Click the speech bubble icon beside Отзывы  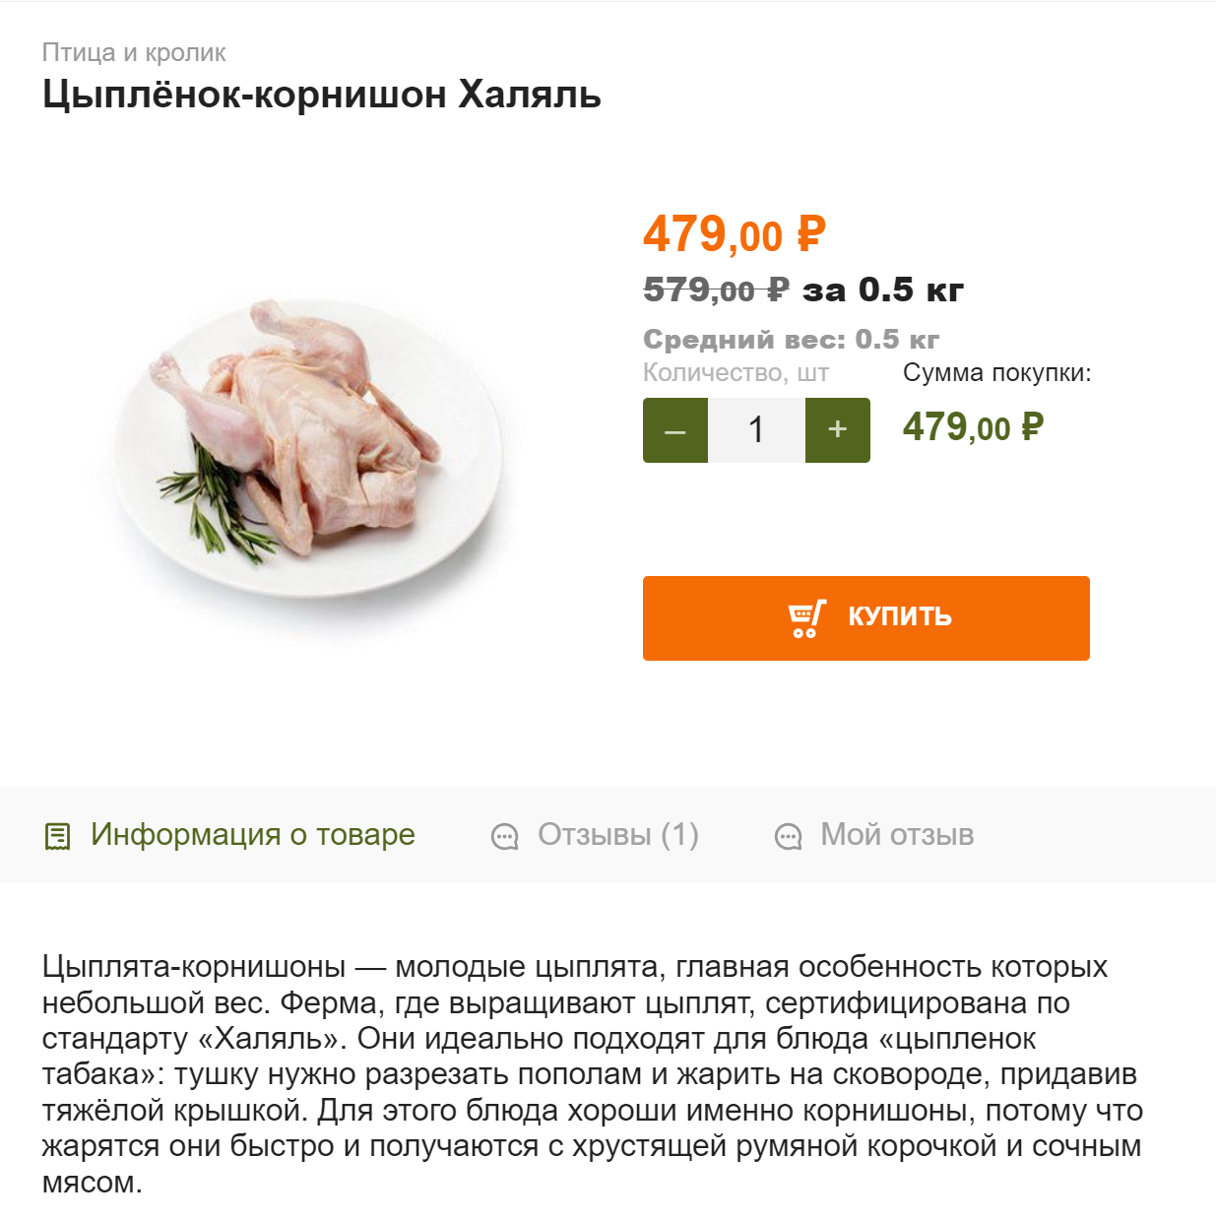pos(504,837)
